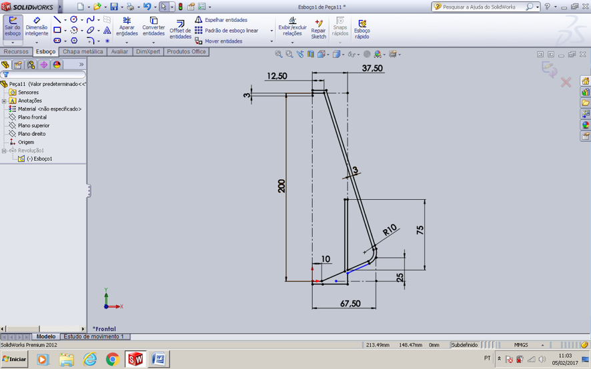Switch to the DimXpert tab

pyautogui.click(x=148, y=51)
